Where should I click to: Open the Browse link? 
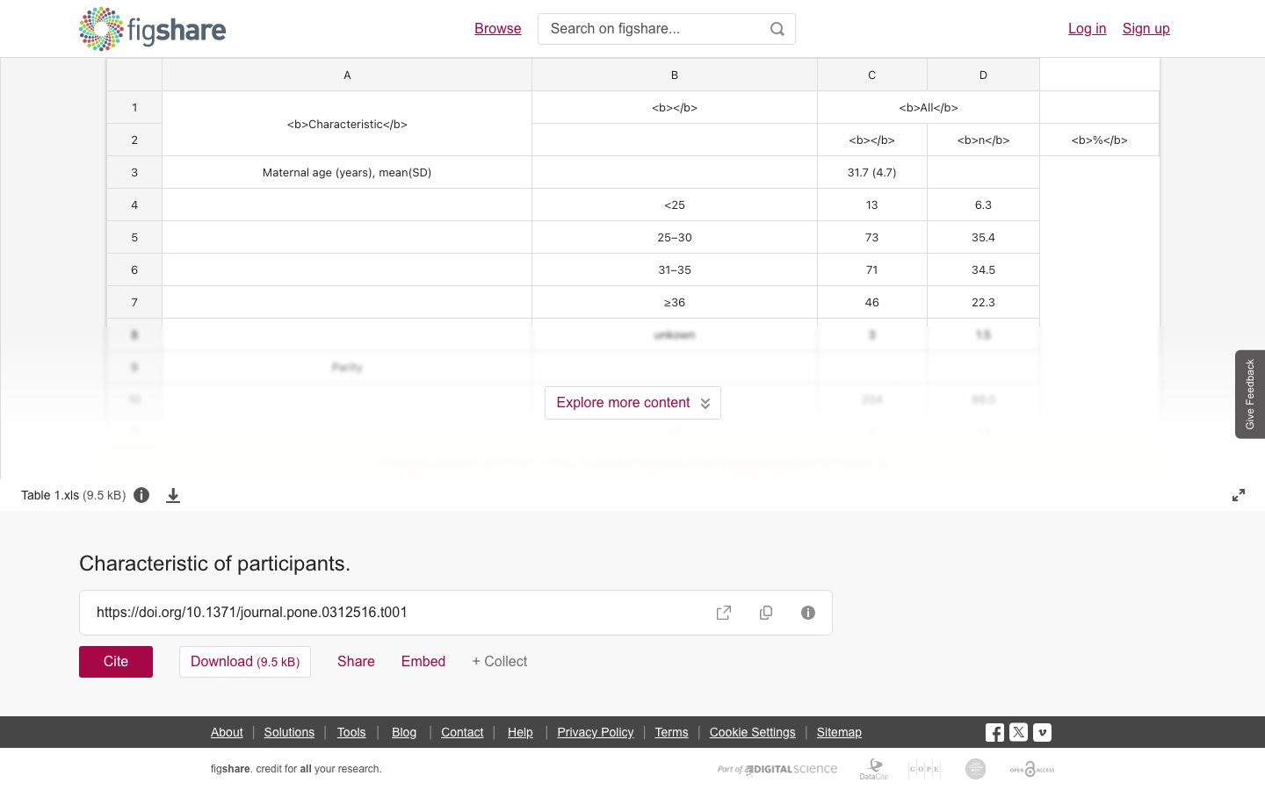(x=498, y=29)
